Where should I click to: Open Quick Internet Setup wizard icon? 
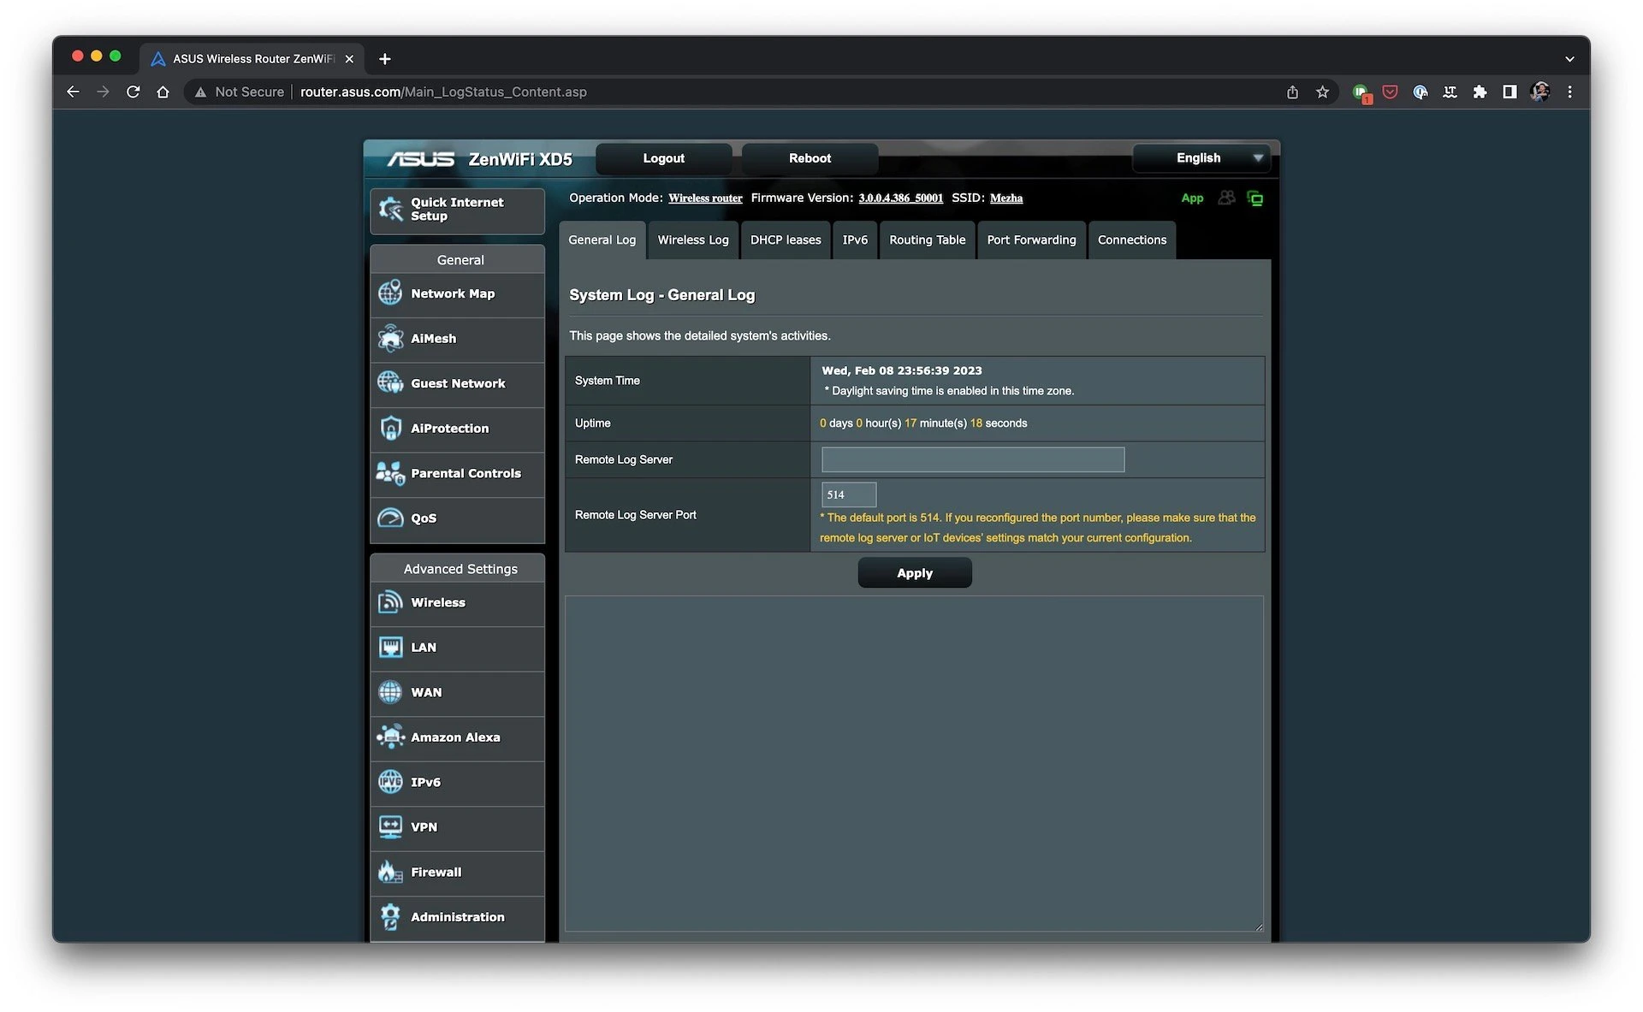[390, 209]
